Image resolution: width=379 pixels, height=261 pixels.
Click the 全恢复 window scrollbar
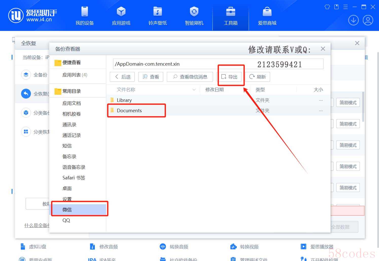pos(363,106)
